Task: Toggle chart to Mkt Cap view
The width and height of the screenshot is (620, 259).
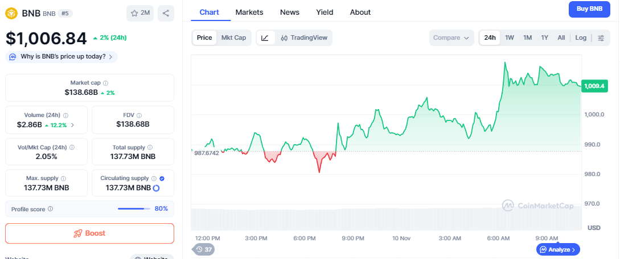Action: point(233,38)
